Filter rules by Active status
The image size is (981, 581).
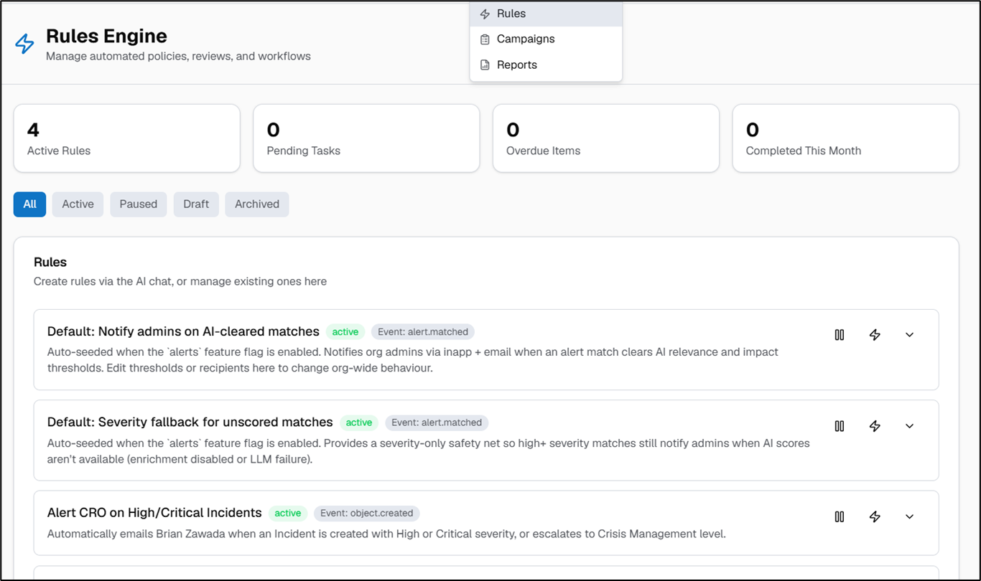(78, 204)
